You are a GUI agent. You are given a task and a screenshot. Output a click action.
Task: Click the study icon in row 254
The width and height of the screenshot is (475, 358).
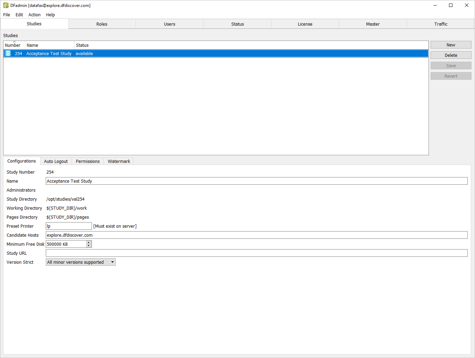(x=8, y=53)
